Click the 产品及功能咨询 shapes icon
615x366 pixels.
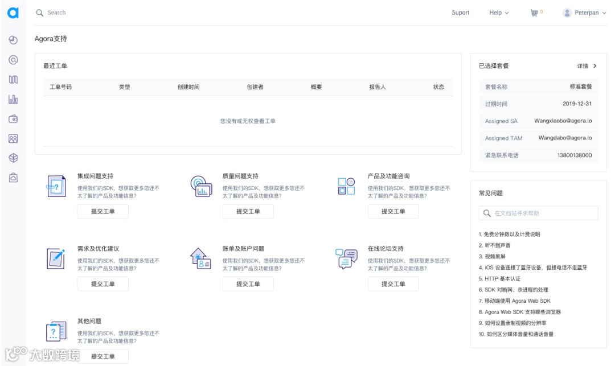pos(346,186)
